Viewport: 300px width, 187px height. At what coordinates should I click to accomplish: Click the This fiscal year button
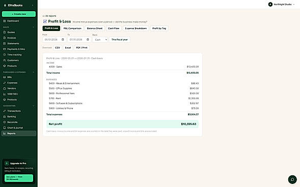pyautogui.click(x=120, y=40)
